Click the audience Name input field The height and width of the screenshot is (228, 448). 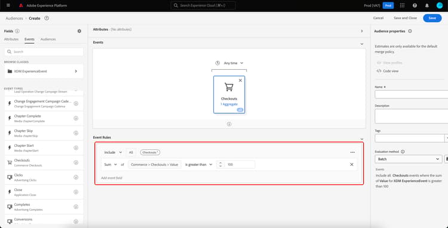pos(412,94)
